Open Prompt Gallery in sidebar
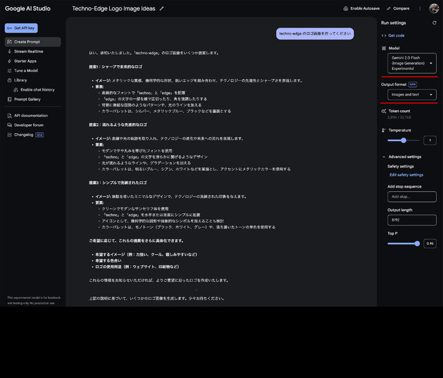The image size is (443, 378). click(x=28, y=100)
